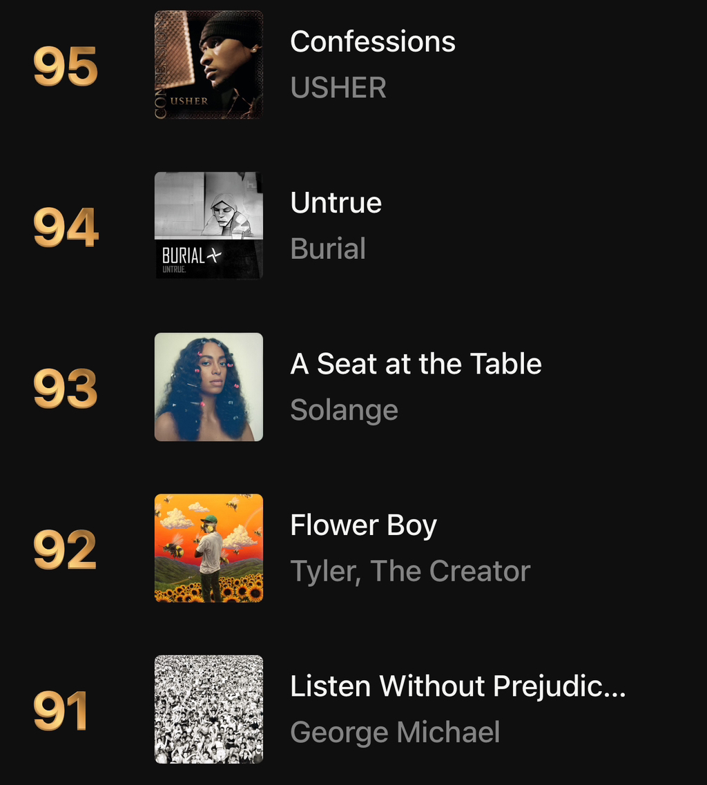Go to Tyler, The Creator artist name
707x785 pixels.
411,572
